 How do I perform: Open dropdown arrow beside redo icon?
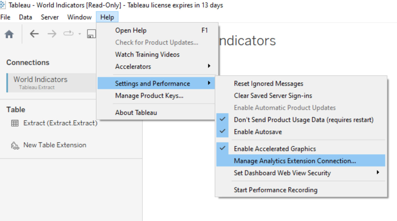click(x=80, y=34)
